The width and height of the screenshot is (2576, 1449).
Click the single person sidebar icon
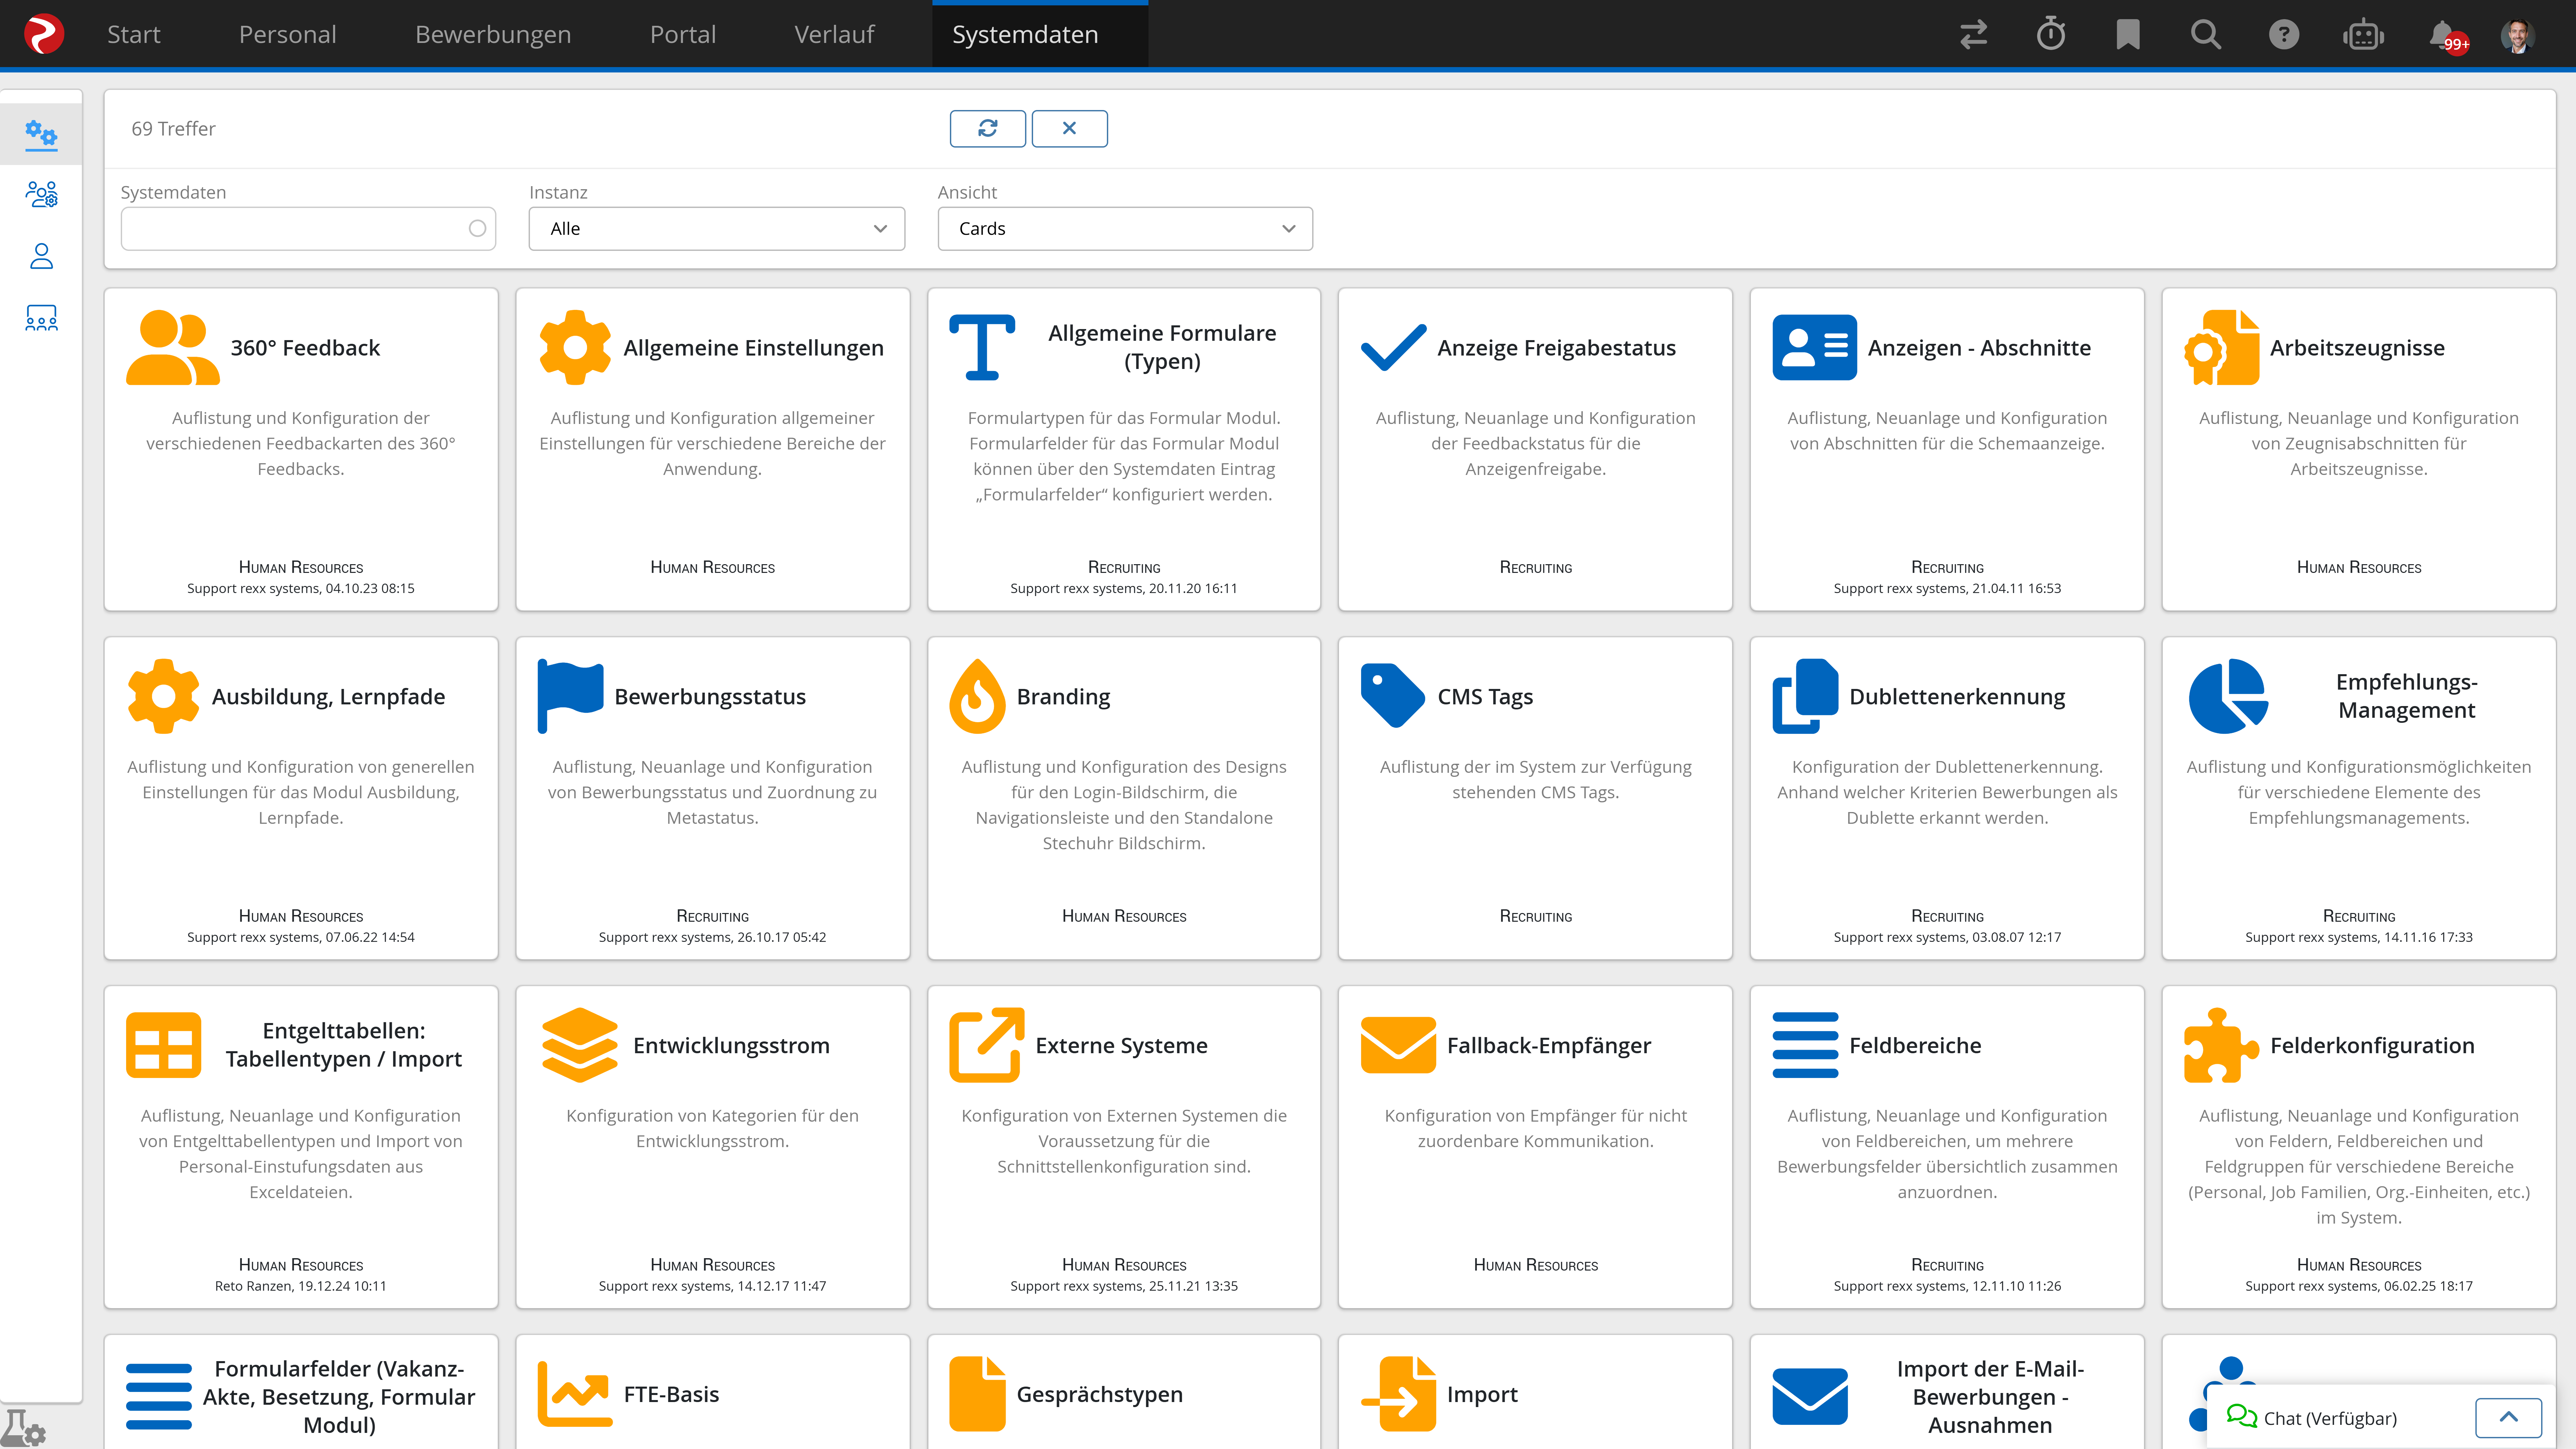click(41, 256)
